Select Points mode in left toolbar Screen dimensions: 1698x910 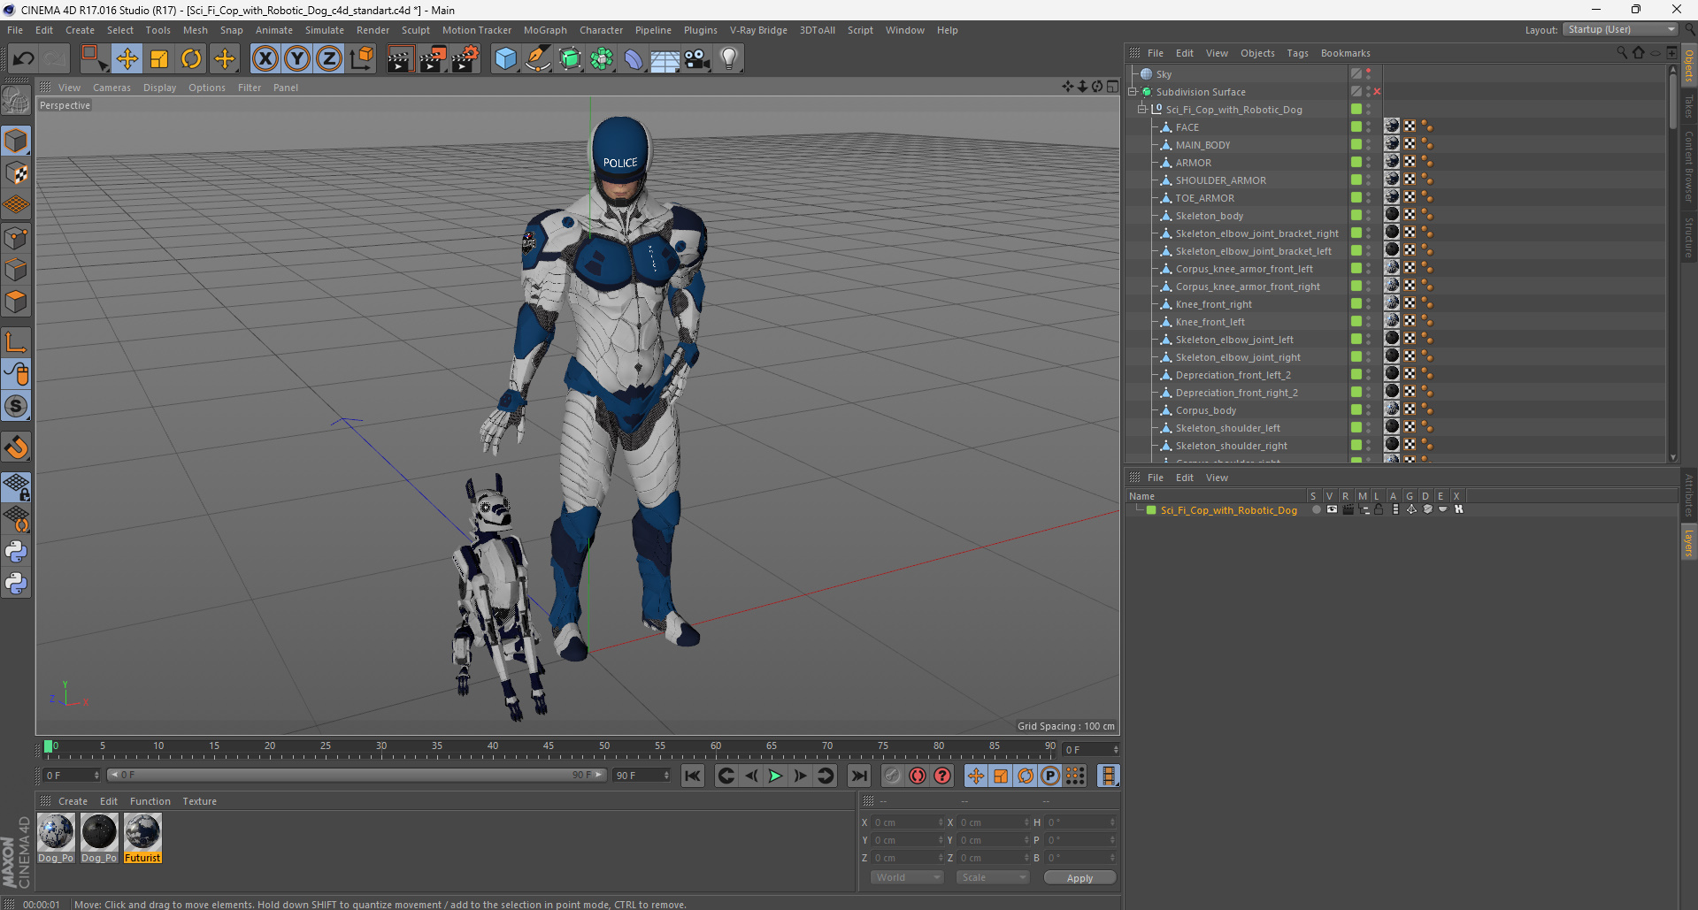16,238
